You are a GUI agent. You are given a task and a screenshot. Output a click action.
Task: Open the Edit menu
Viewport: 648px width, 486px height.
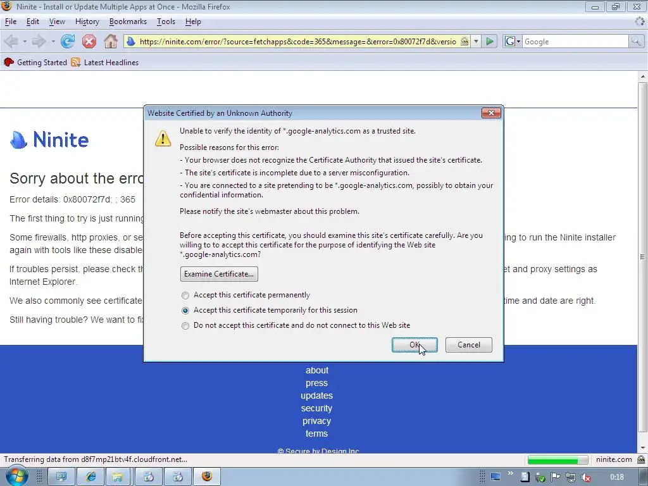(x=33, y=22)
